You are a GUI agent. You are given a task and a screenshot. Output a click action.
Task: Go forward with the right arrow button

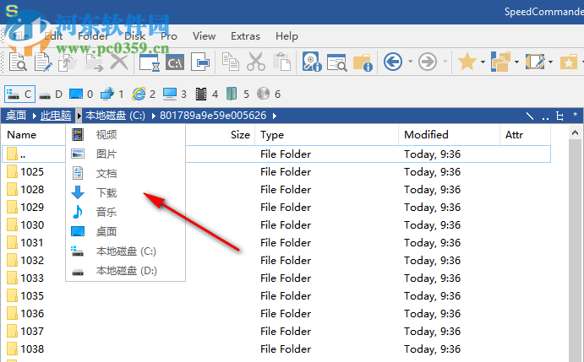pyautogui.click(x=428, y=62)
